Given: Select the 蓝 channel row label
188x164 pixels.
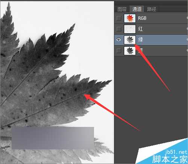Looking at the screenshot, I should point(141,51).
